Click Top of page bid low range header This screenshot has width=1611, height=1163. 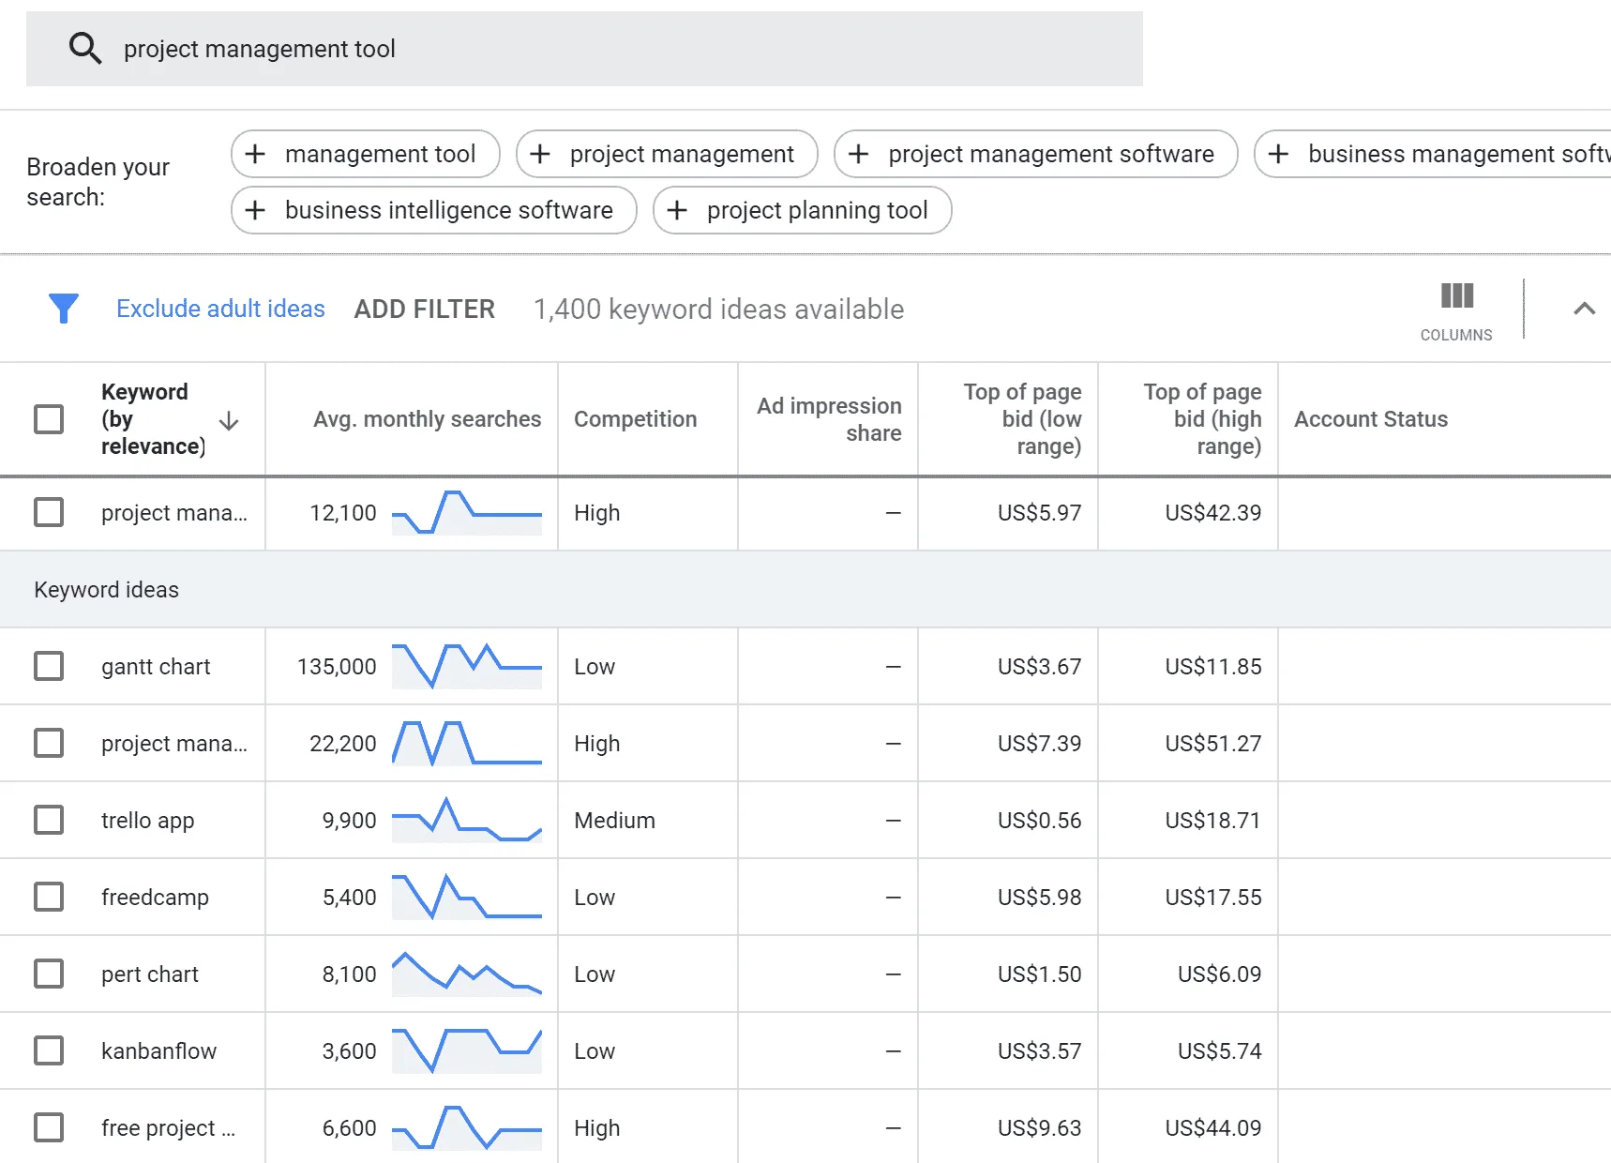[x=1022, y=419]
